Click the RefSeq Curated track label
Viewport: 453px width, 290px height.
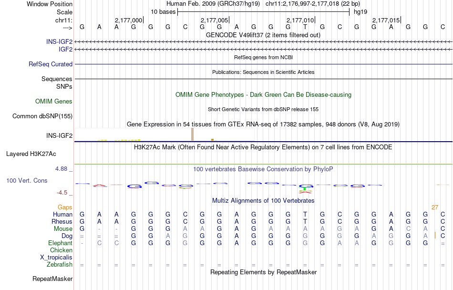[51, 64]
